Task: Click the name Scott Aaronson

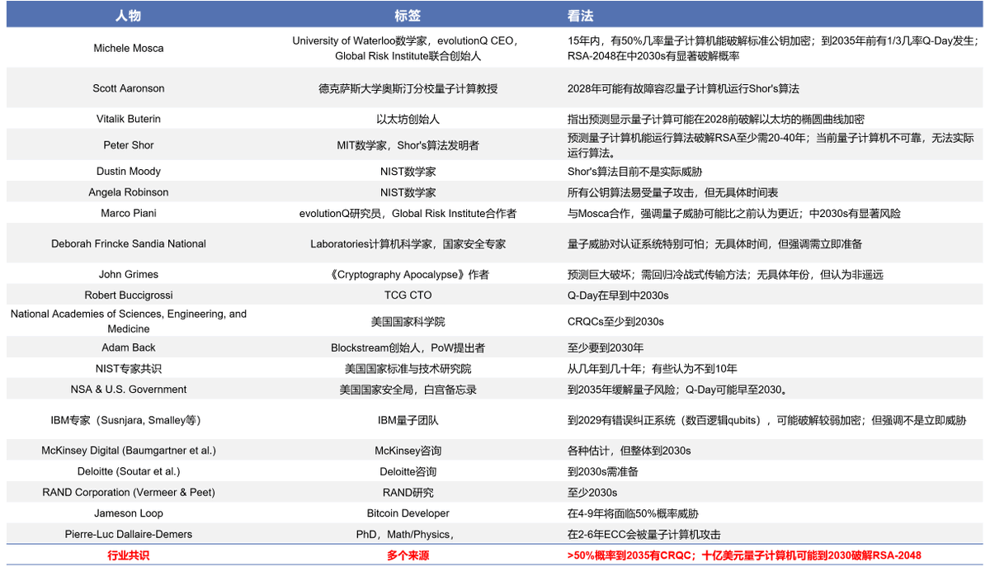Action: coord(129,88)
